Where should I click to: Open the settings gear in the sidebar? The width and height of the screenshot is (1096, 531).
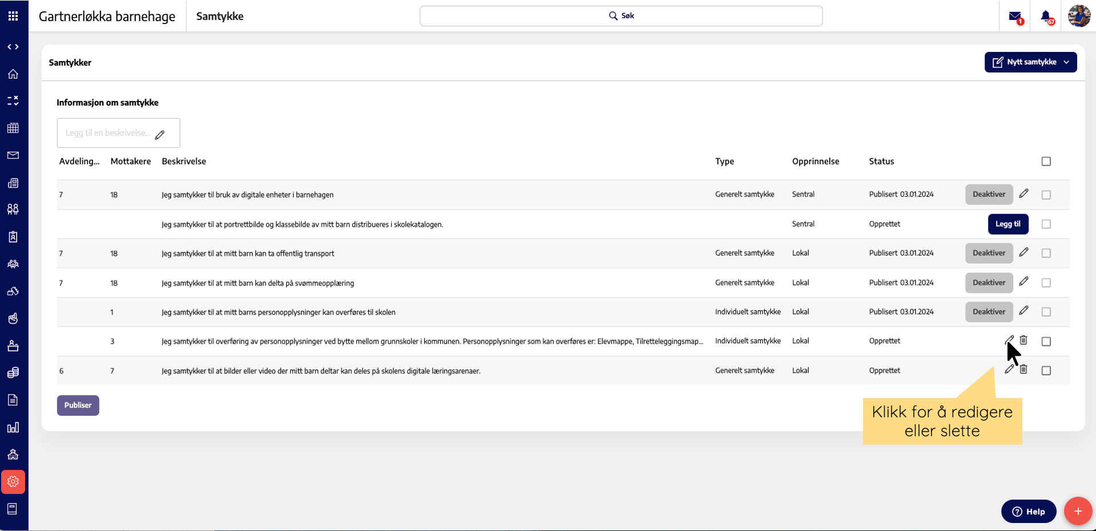(13, 482)
